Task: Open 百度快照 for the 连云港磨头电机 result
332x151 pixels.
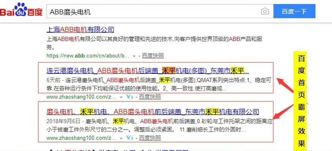Action: [x=150, y=97]
